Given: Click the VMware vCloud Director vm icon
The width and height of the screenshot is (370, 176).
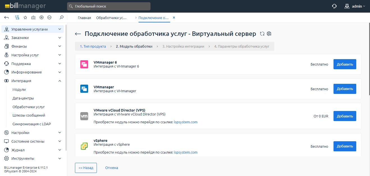Looking at the screenshot, I should (84, 116).
